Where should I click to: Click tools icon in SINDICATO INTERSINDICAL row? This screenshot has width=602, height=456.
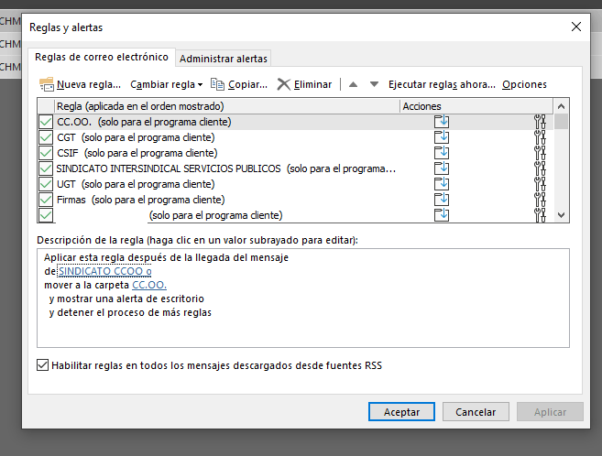[540, 168]
